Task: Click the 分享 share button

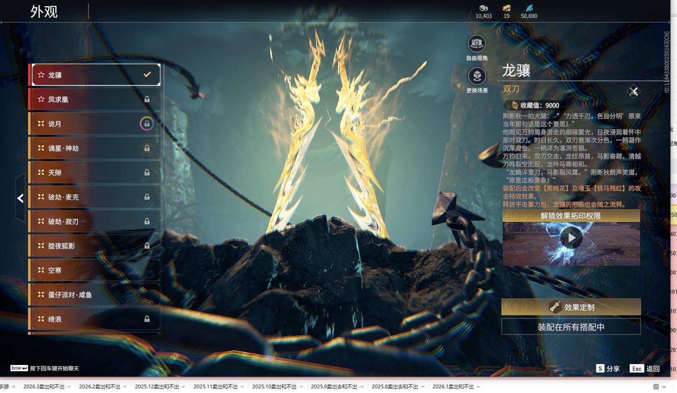Action: [x=608, y=368]
